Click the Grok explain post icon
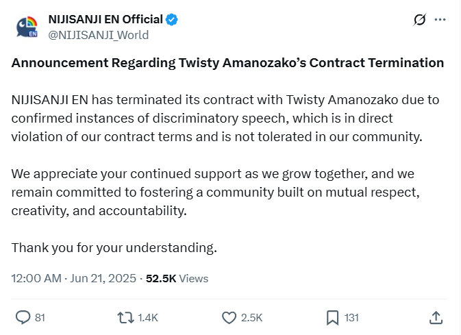Screen dimensions: 461x335 (x=419, y=20)
